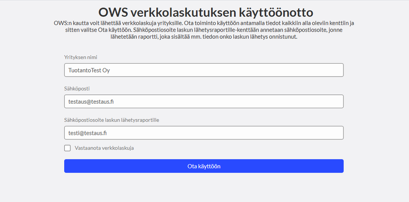Click the 'testaus@testaus.fi' value text
Viewport: 409px width, 202px height.
pos(91,102)
